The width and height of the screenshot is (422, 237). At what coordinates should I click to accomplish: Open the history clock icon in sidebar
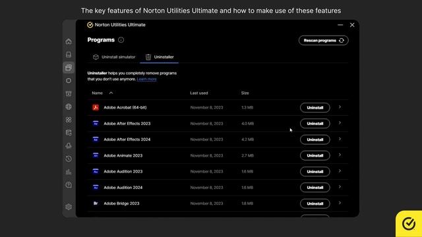point(69,159)
